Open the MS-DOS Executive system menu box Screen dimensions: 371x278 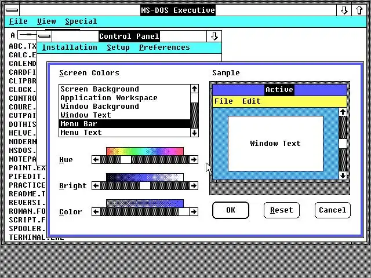[x=12, y=10]
